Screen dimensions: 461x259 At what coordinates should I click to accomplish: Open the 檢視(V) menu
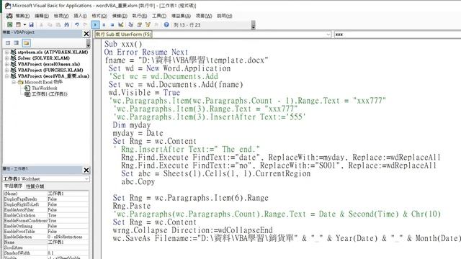[61, 16]
